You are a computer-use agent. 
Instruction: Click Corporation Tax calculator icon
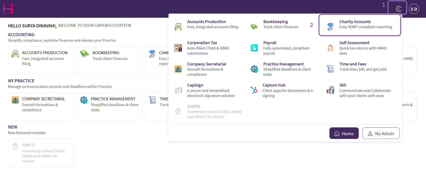tap(178, 48)
